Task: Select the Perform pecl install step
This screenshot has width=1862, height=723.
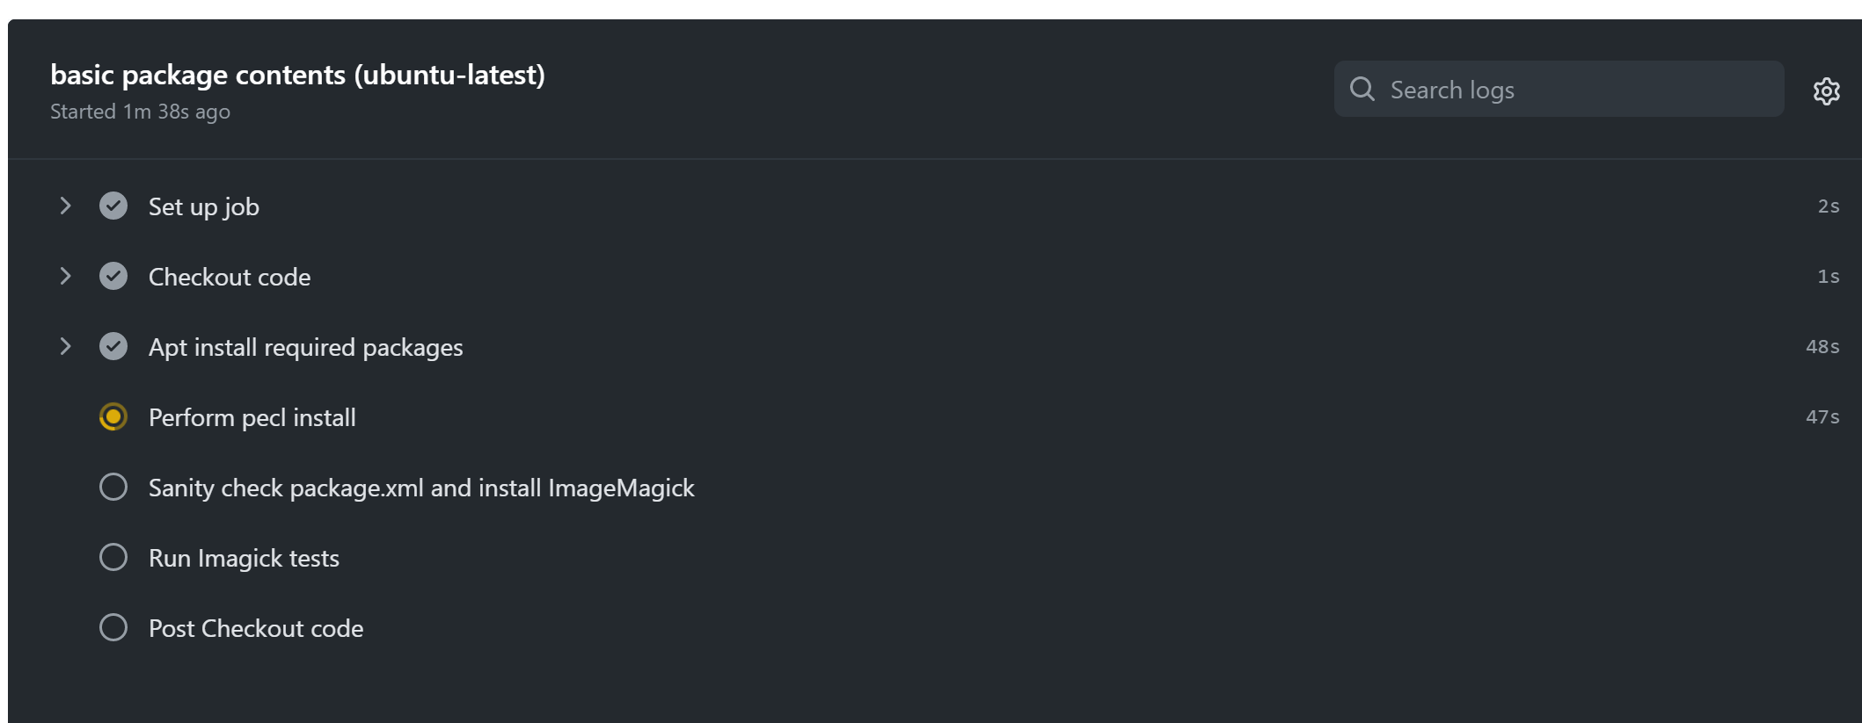Action: pyautogui.click(x=252, y=416)
